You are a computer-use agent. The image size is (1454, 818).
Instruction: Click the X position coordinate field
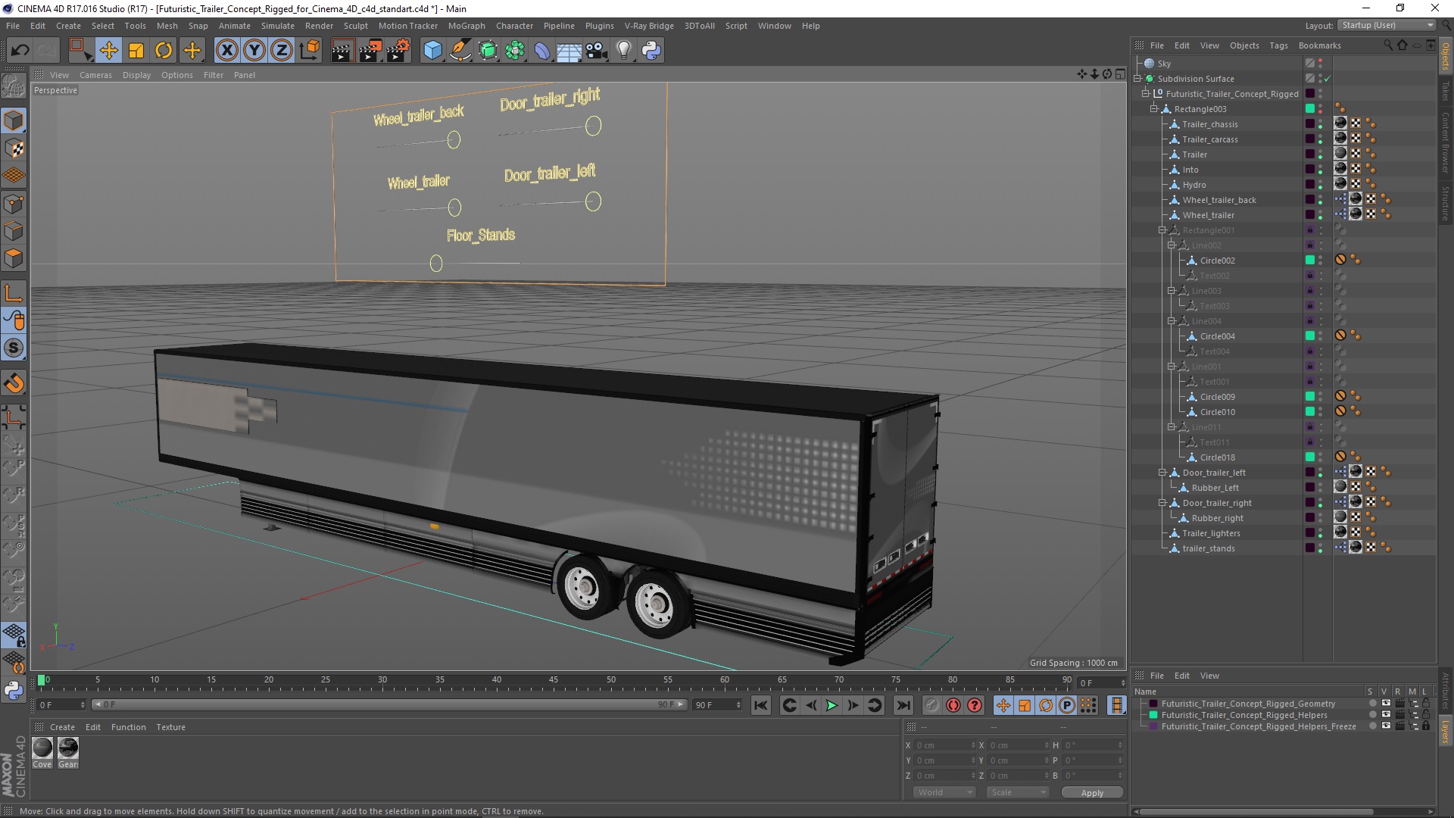click(944, 745)
